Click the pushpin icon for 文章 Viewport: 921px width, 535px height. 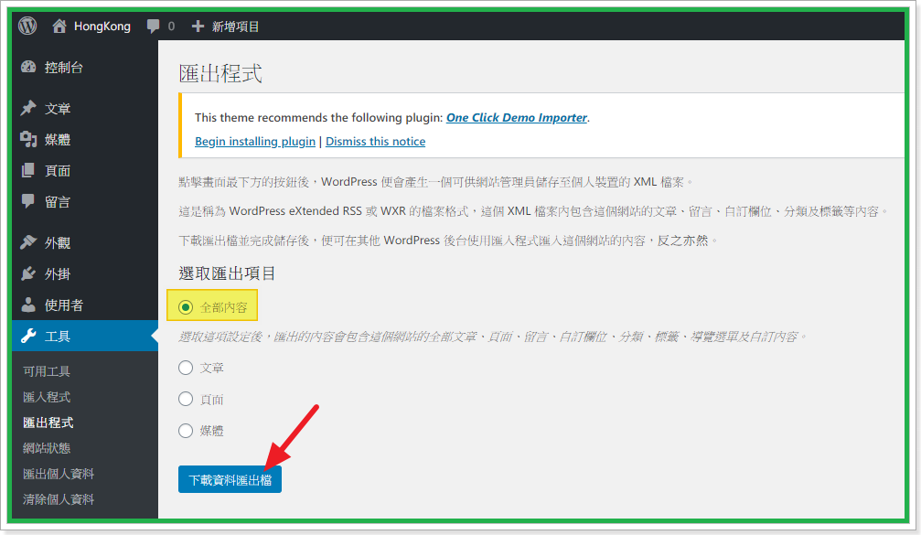tap(28, 108)
